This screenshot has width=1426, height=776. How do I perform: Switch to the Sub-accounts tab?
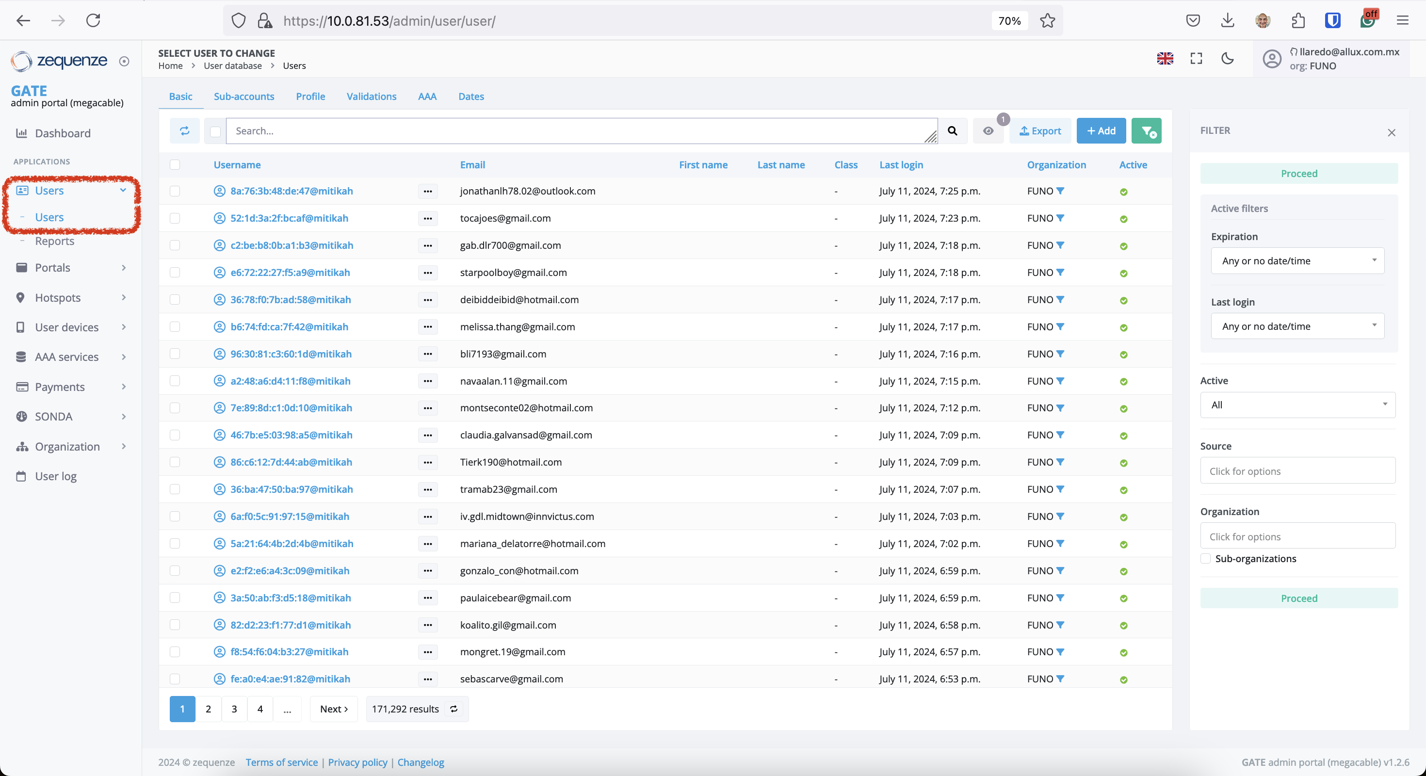pos(243,97)
